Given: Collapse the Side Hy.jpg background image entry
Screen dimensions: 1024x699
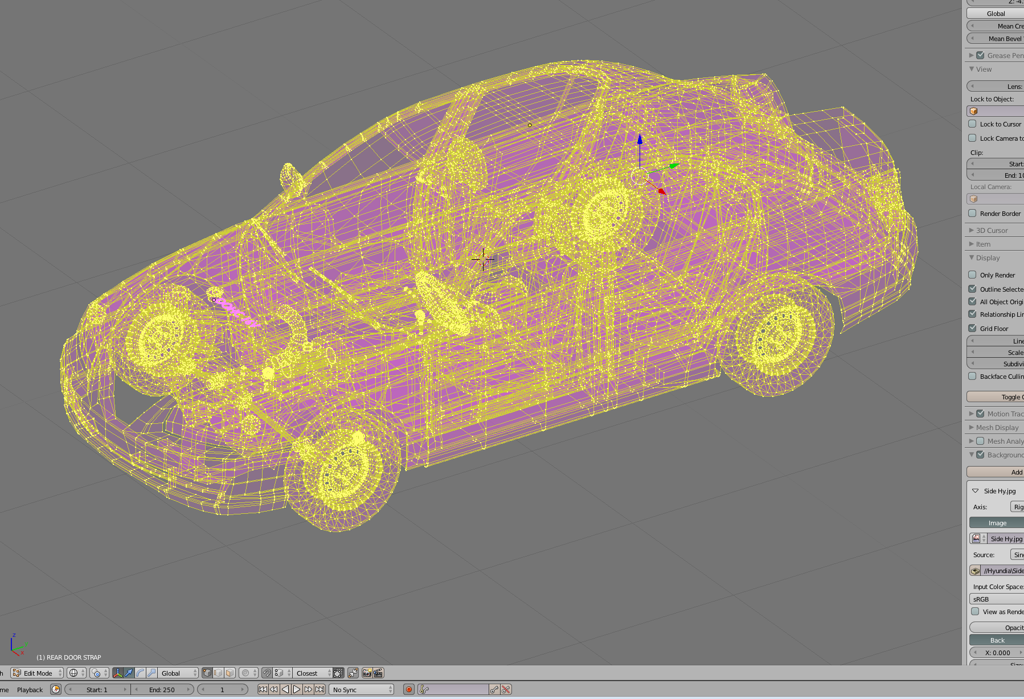Looking at the screenshot, I should pos(975,490).
